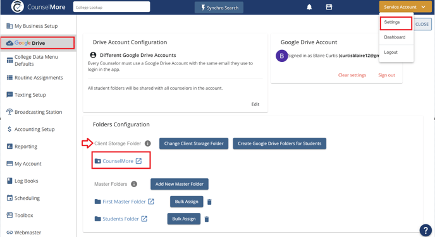Image resolution: width=435 pixels, height=237 pixels.
Task: Click Edit in Drive Account Configuration
Action: pos(255,104)
